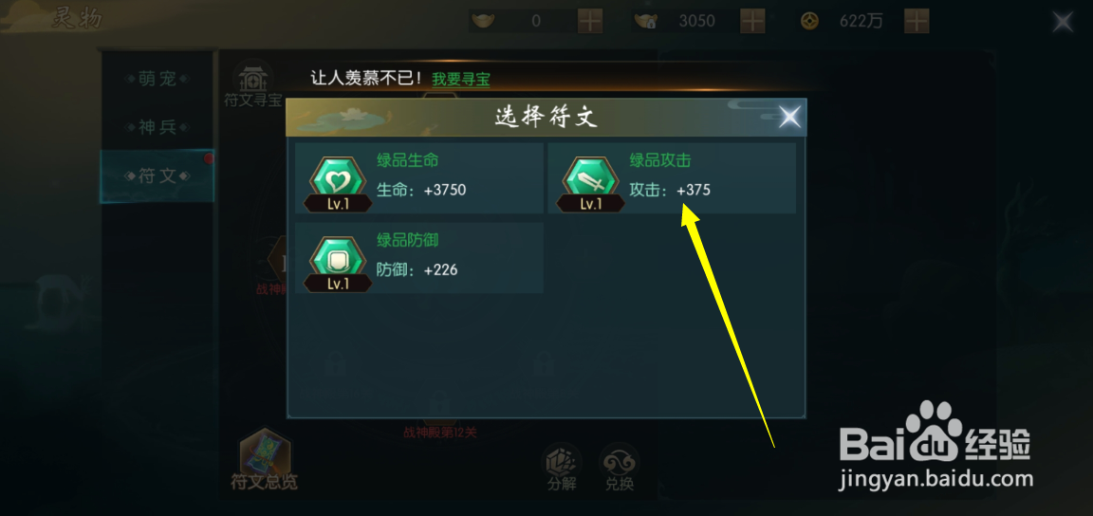Select the green defense rune shield icon
This screenshot has height=516, width=1093.
(x=338, y=263)
